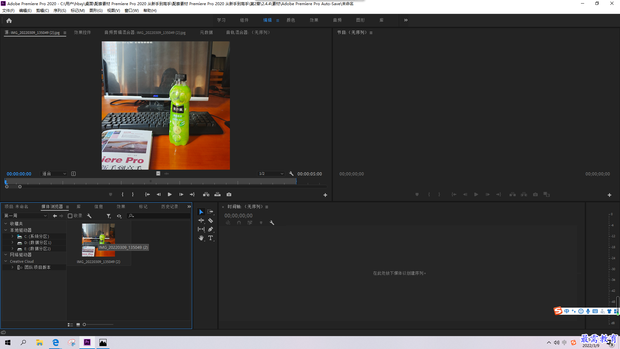
Task: Adjust thumbnail size slider in Media Browser
Action: (x=98, y=325)
